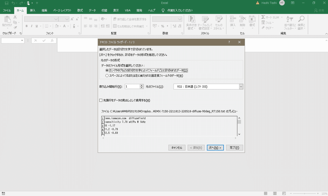Screen dimensions: 328x196
Task: Click the Insert cells (挿入) icon
Action: pos(233,19)
